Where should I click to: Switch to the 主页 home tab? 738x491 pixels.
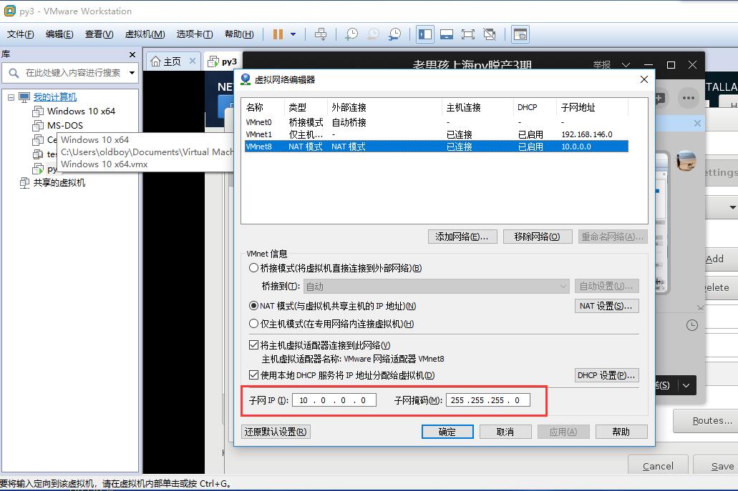coord(173,61)
